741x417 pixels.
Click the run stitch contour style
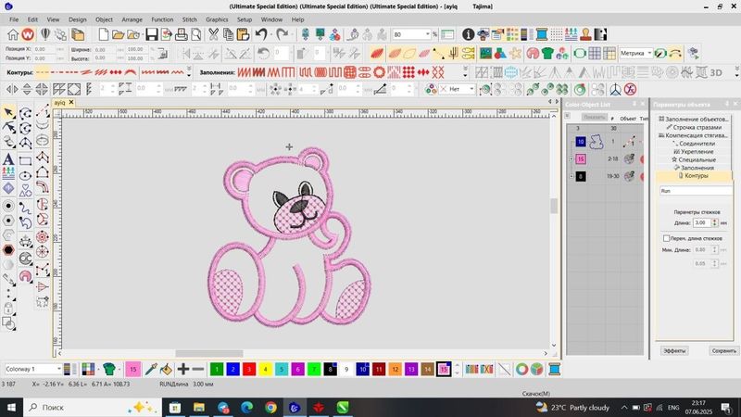pyautogui.click(x=43, y=72)
